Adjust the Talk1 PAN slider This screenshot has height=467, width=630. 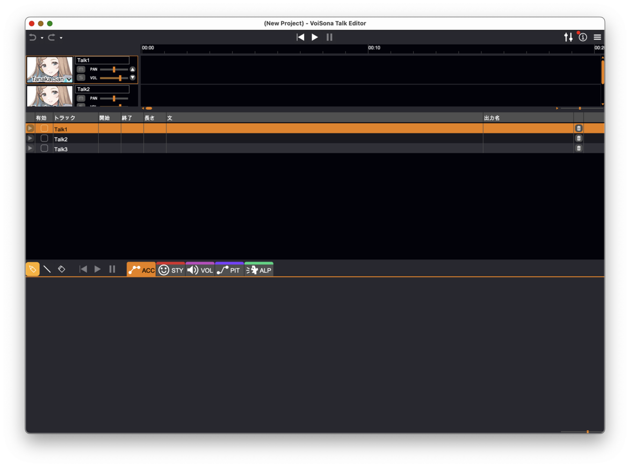(114, 69)
